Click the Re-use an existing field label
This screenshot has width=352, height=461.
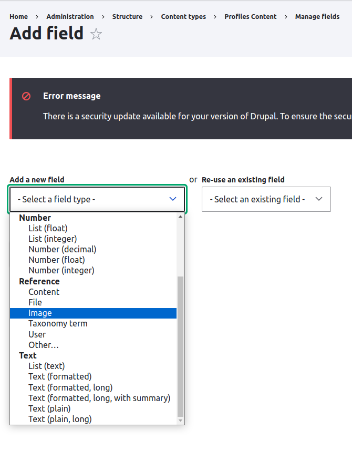click(243, 180)
